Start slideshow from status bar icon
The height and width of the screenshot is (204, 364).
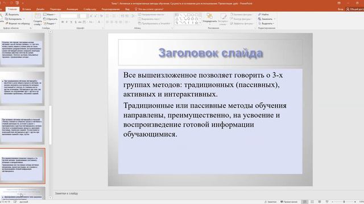click(327, 202)
